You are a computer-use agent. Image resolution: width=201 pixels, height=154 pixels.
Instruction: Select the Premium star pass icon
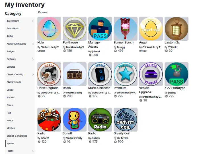click(x=126, y=74)
